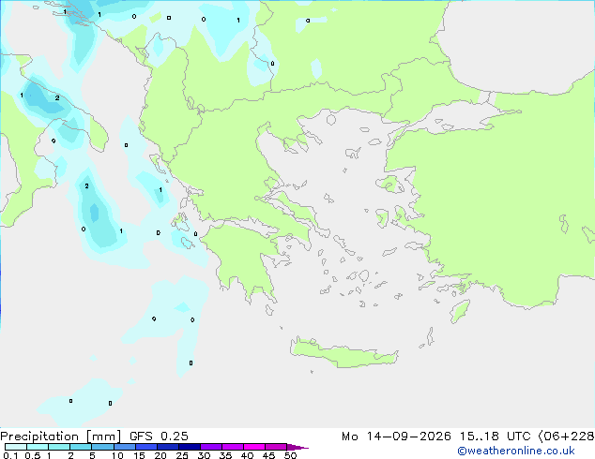
Task: Pick the purple 30–35 mm legend swatch
Action: (x=211, y=447)
